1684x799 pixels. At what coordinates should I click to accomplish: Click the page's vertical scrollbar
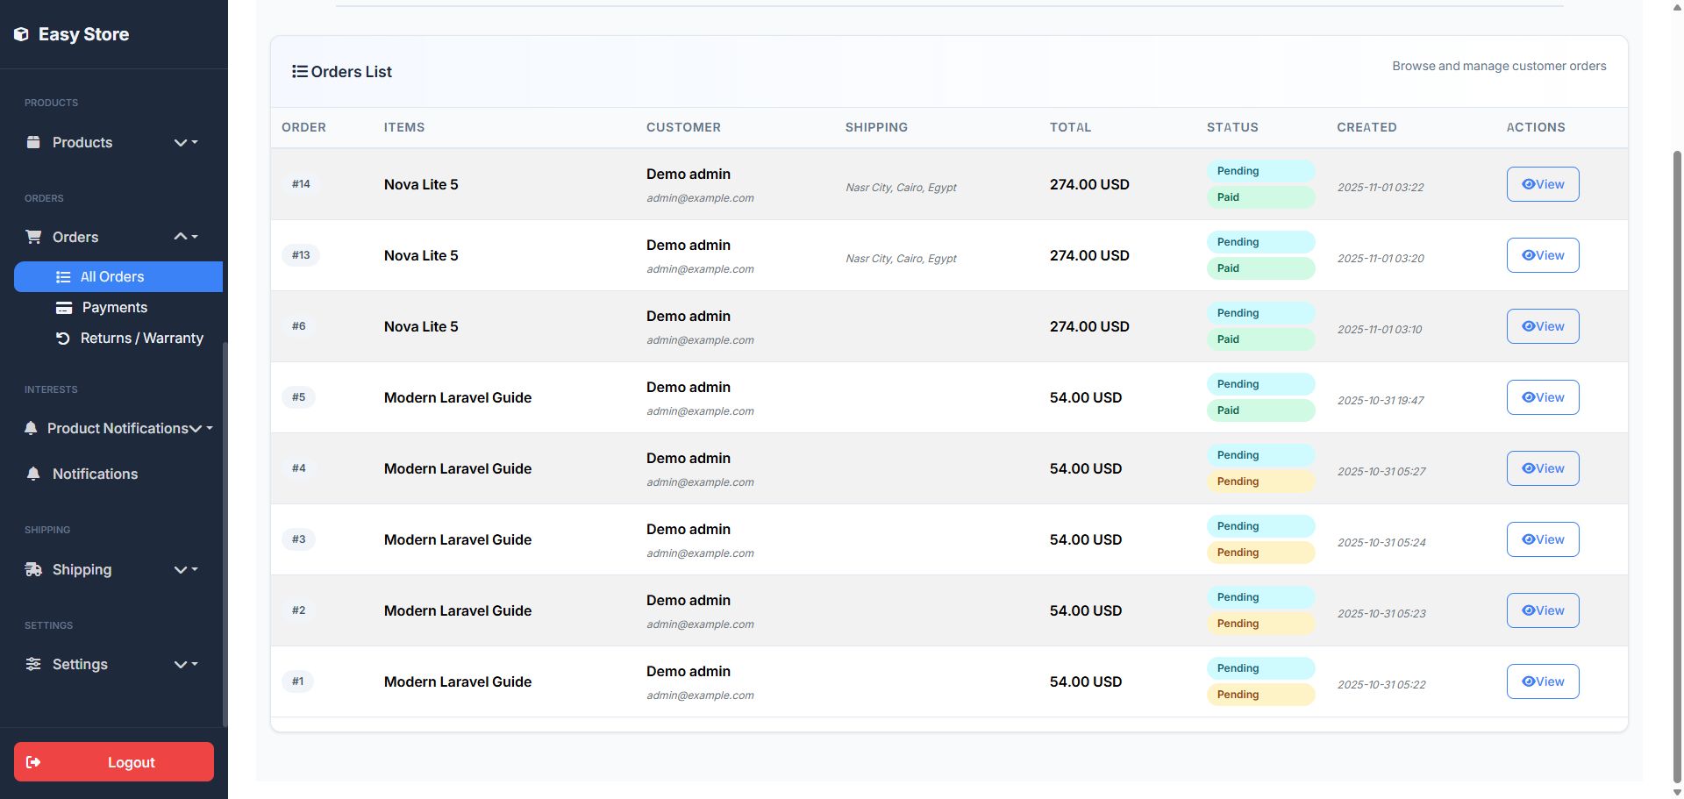tap(1677, 439)
